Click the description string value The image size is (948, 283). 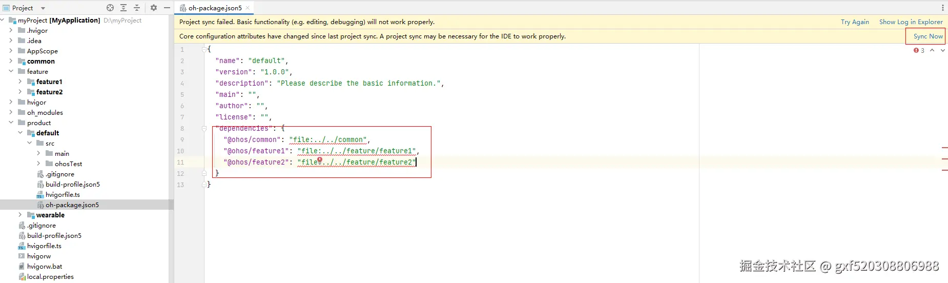click(359, 83)
